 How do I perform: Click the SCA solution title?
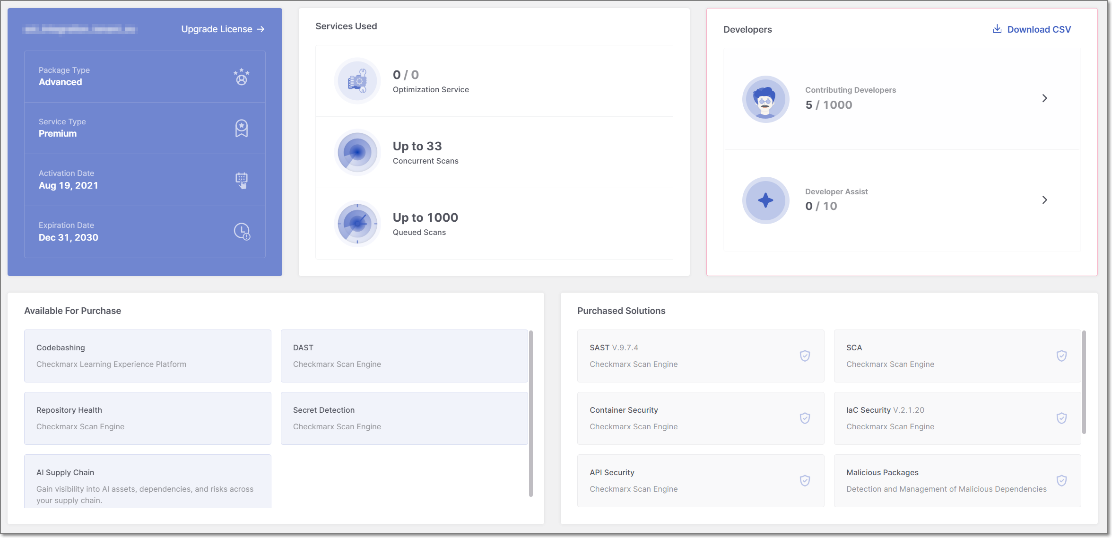[854, 347]
